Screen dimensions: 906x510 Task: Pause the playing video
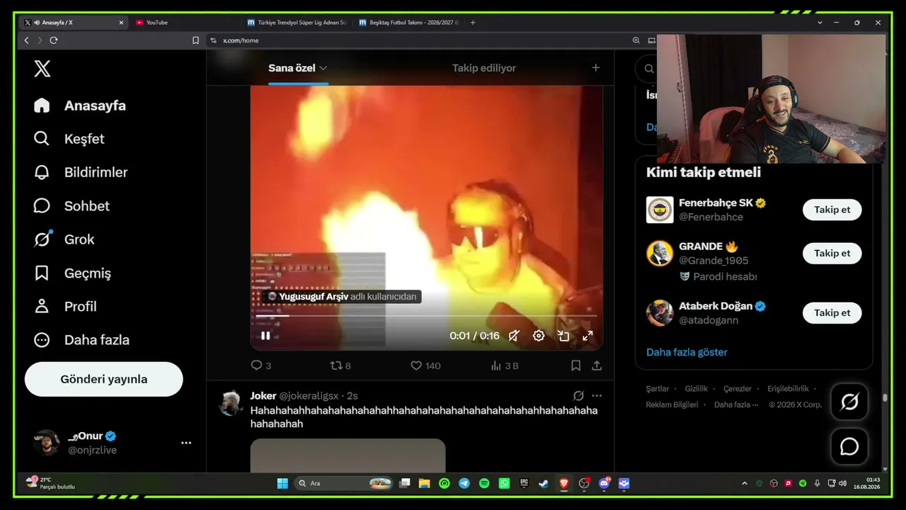pos(265,336)
